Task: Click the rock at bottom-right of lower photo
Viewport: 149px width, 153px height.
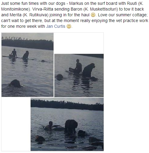Action: point(96,141)
